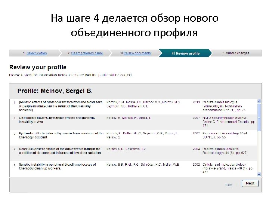
Task: Click the scrollbar up arrow in document list
Action: point(259,101)
